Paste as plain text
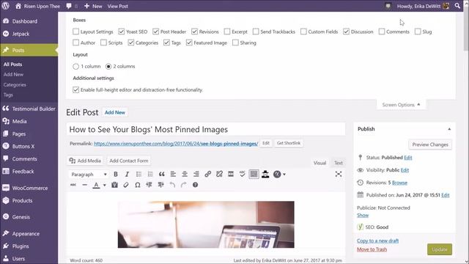Viewport: 469px width, 264px height. tap(114, 185)
